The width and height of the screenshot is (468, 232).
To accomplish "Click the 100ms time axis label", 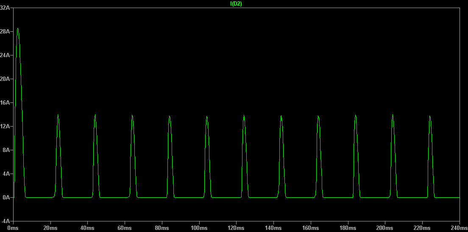I will 199,228.
